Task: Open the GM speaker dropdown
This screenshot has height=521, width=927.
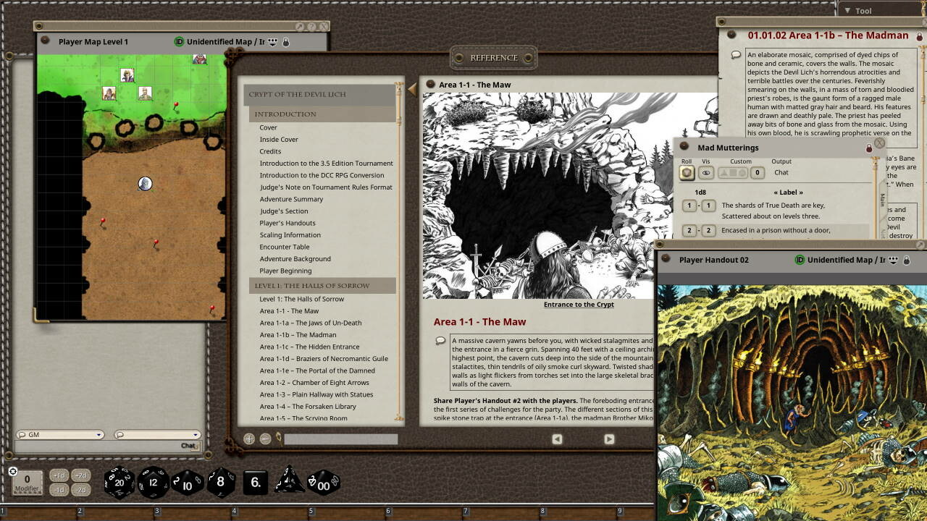Action: tap(60, 435)
